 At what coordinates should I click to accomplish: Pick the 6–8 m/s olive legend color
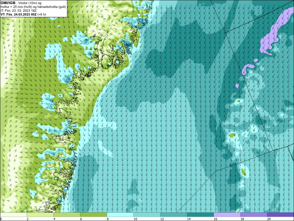93,215
